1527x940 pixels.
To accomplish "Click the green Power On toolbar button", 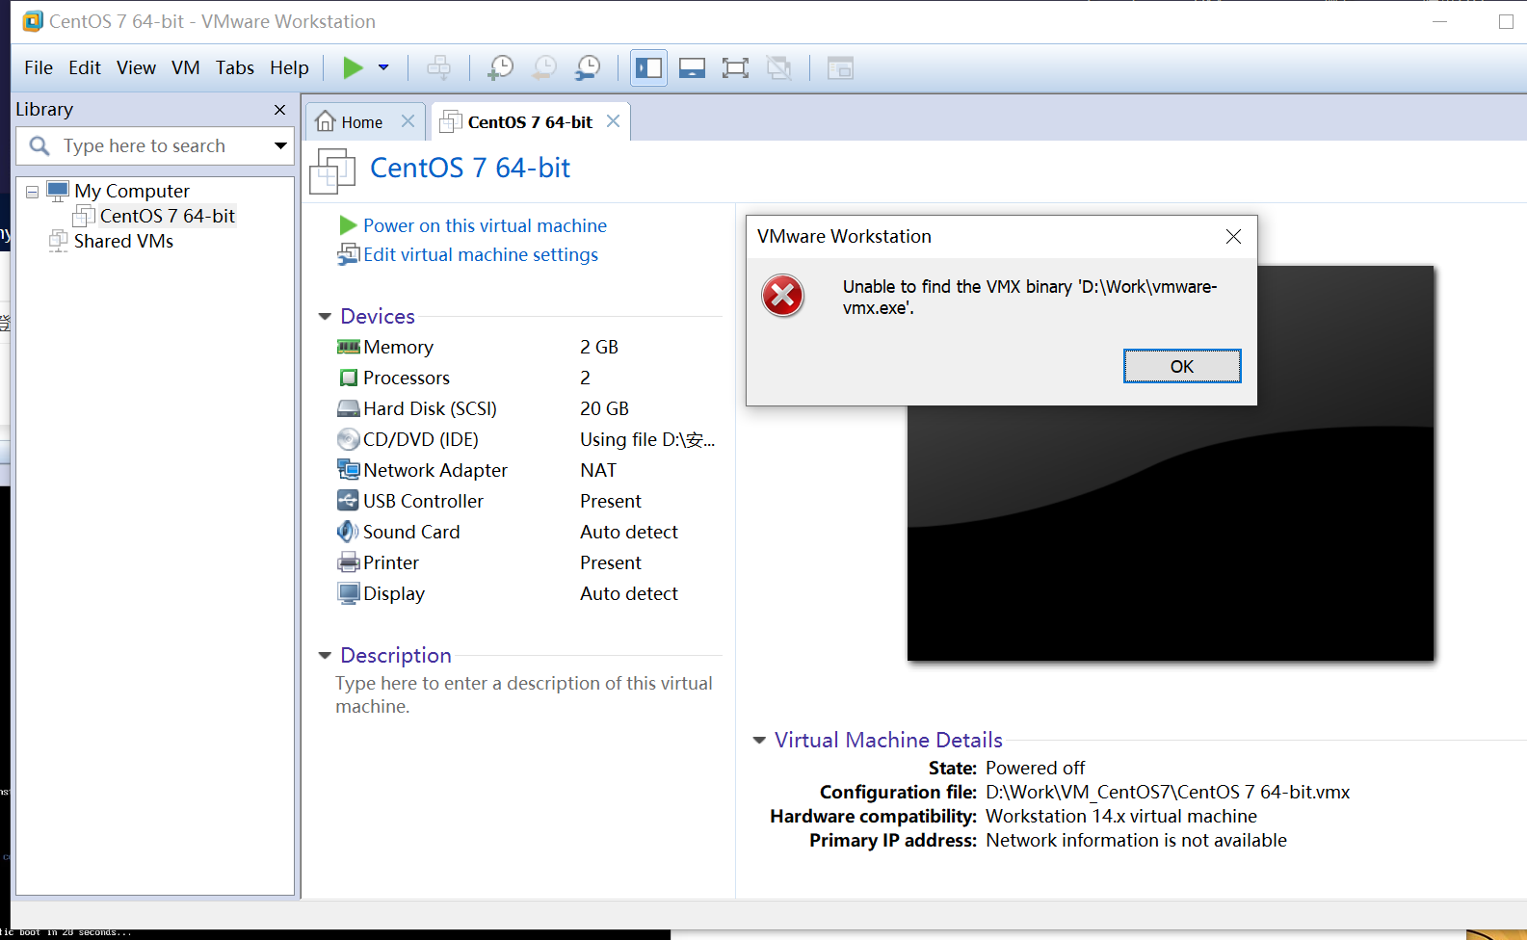I will [x=353, y=67].
